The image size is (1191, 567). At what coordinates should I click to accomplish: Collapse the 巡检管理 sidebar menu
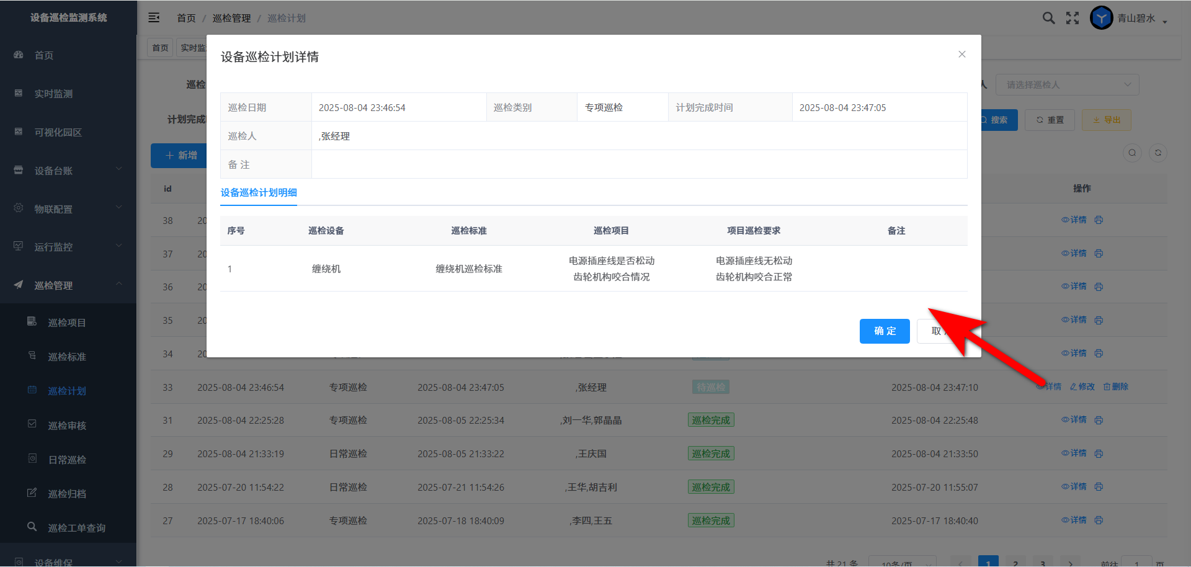point(68,285)
